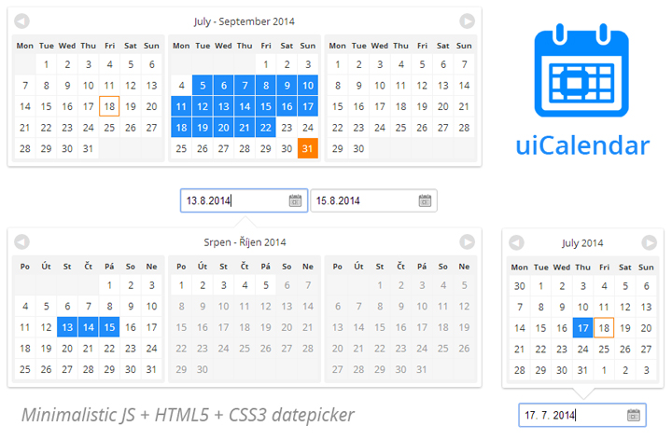This screenshot has height=440, width=672.
Task: Select day 4 in top August calendar
Action: pos(182,85)
